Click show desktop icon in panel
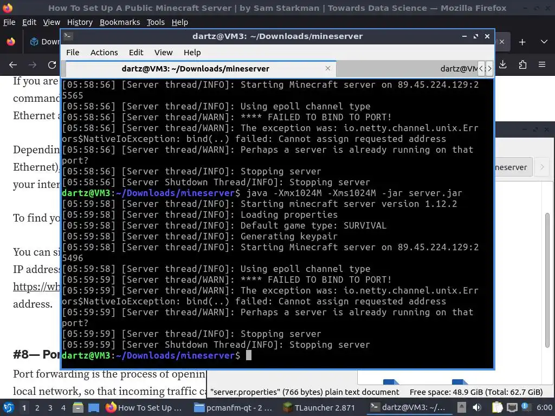Screen dimensions: 555x416 (94, 407)
